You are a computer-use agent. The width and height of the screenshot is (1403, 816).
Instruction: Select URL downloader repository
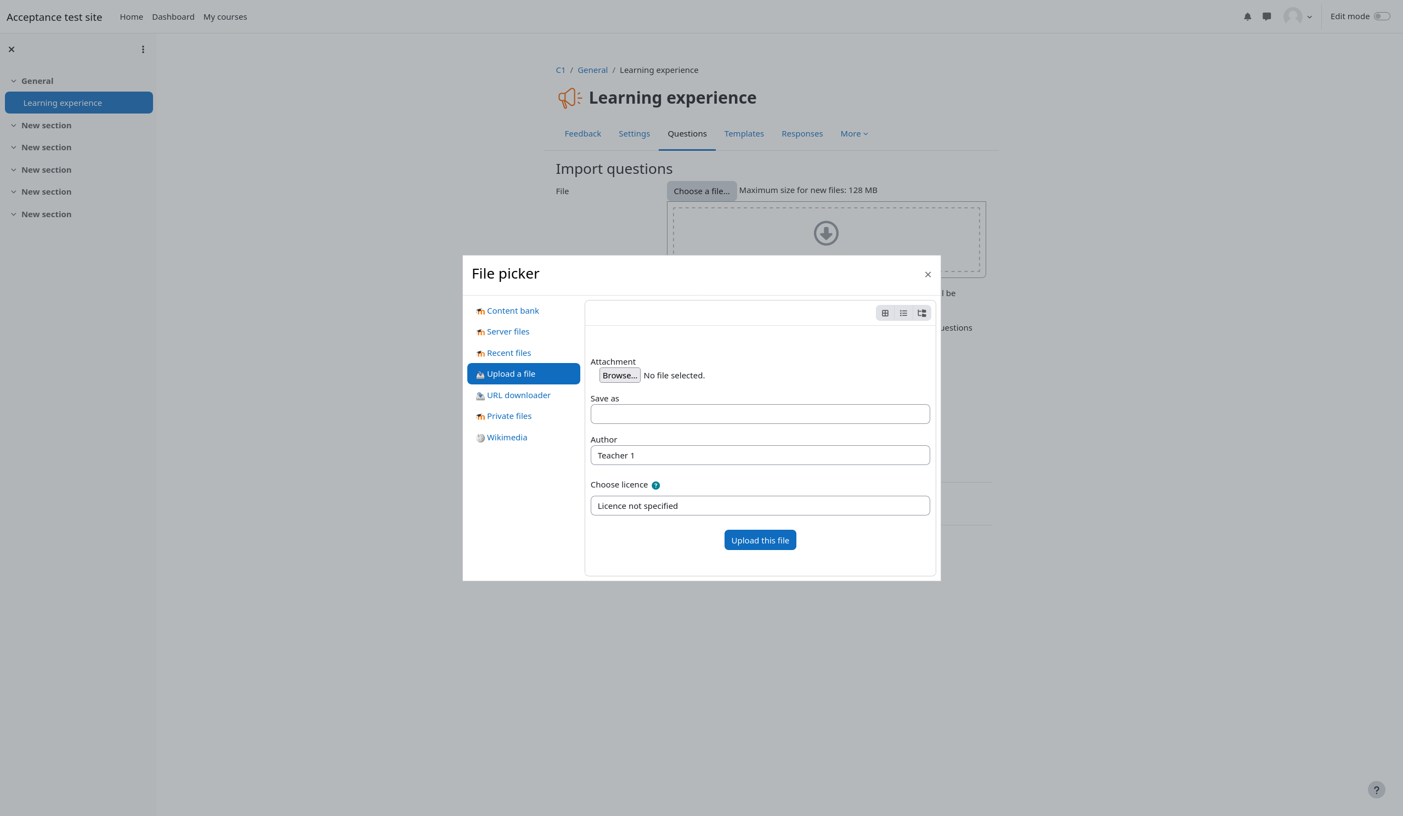pyautogui.click(x=518, y=395)
